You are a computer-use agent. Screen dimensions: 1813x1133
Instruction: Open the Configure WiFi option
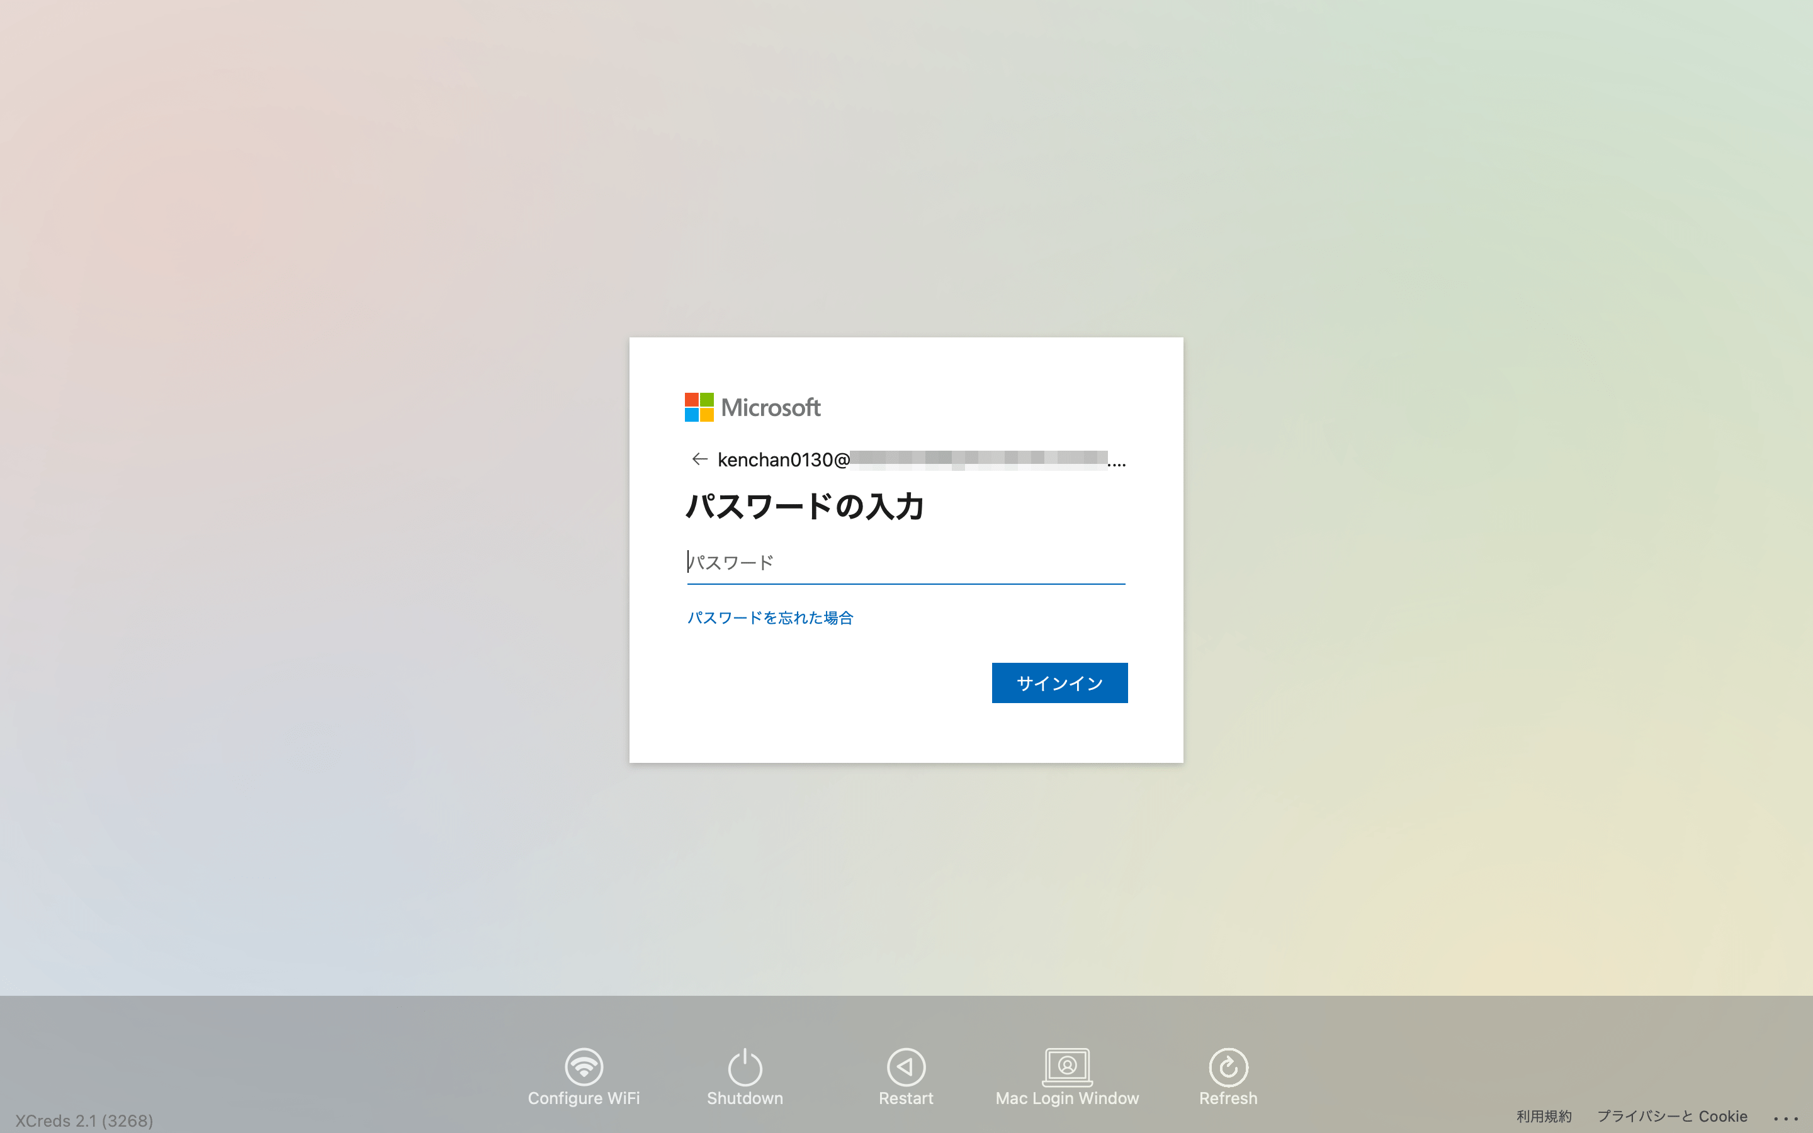(584, 1077)
